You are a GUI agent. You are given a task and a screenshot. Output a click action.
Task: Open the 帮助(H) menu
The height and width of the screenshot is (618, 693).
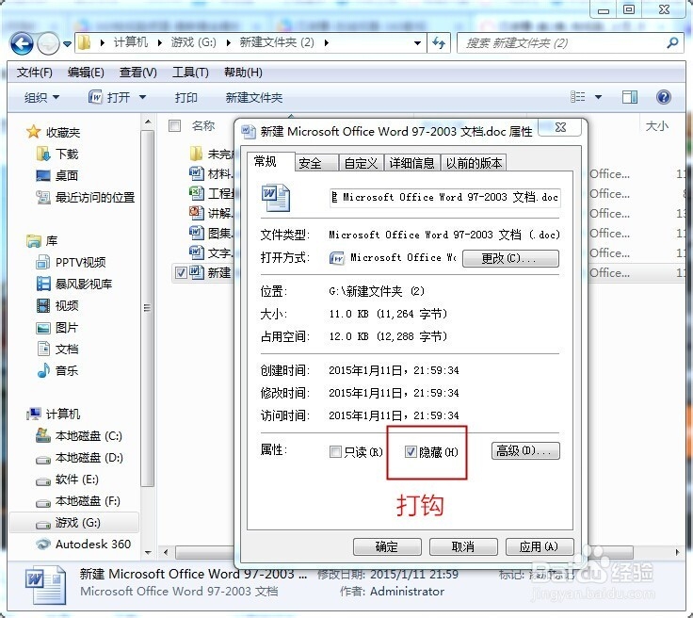click(x=243, y=72)
